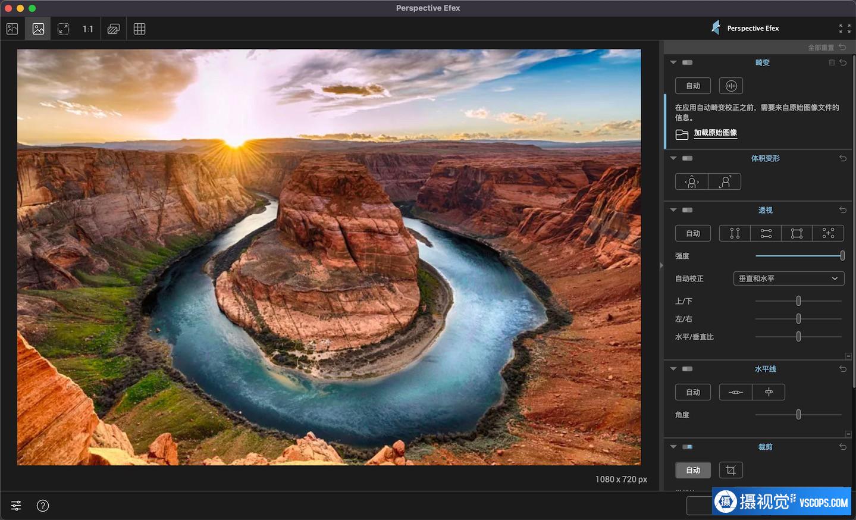Image resolution: width=856 pixels, height=520 pixels.
Task: Collapse the 体积变形 panel triangle
Action: point(673,158)
